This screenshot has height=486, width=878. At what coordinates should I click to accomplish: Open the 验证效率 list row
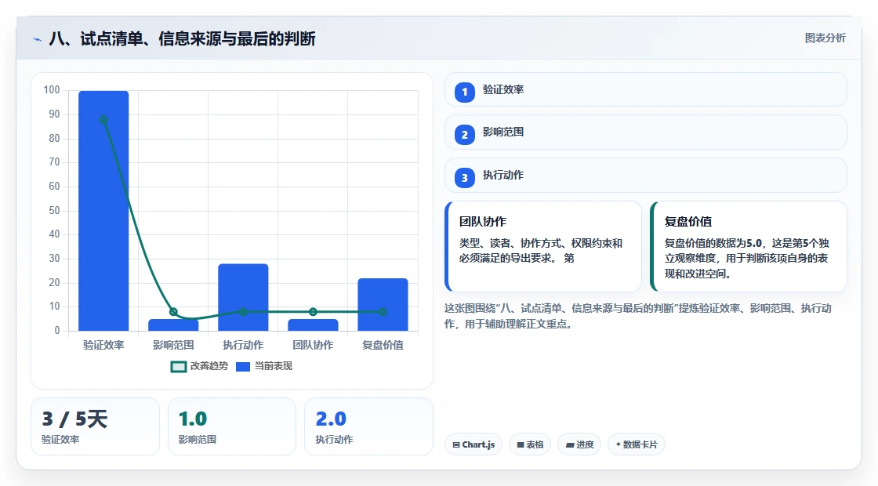pyautogui.click(x=646, y=89)
